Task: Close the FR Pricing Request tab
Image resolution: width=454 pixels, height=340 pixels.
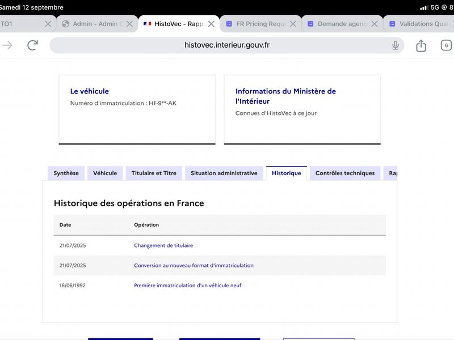Action: (293, 24)
